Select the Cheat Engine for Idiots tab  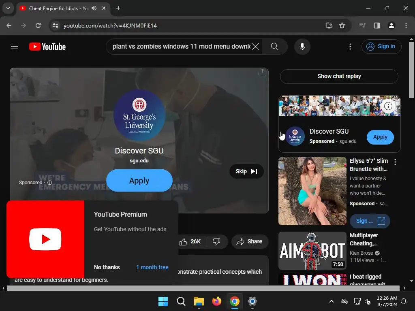coord(58,9)
